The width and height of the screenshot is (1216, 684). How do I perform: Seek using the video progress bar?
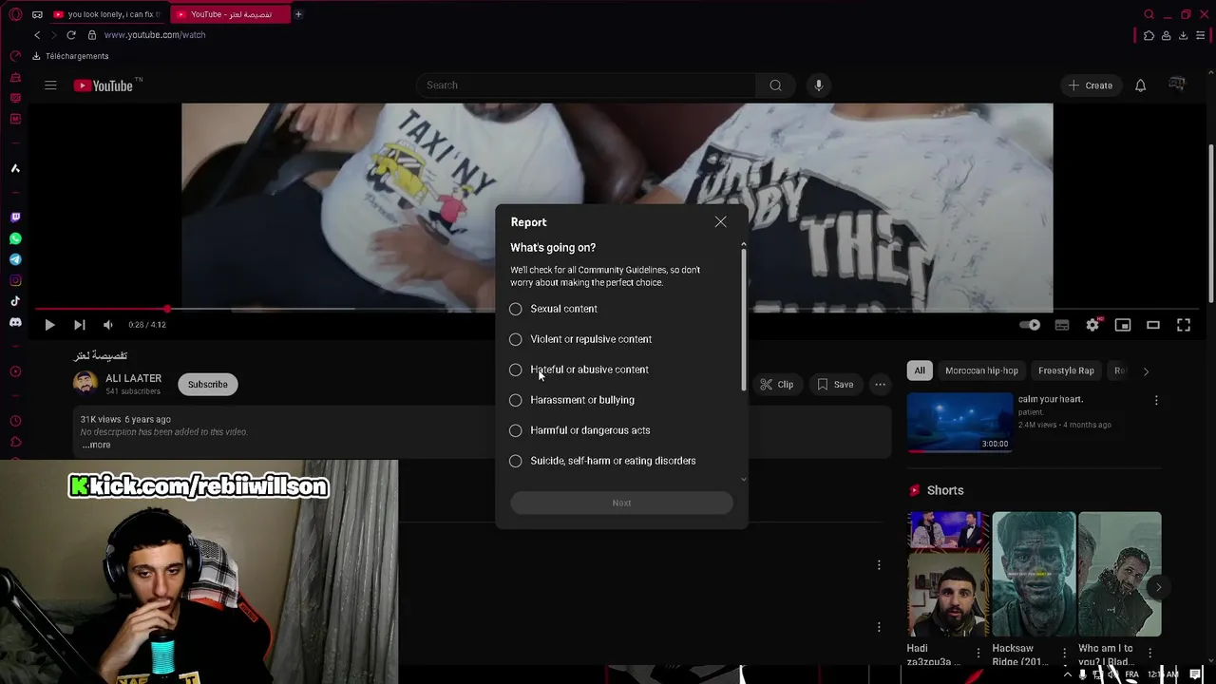pos(617,310)
